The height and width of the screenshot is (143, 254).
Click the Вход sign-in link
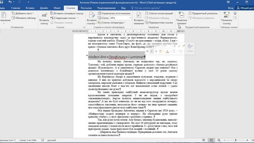[x=231, y=8]
